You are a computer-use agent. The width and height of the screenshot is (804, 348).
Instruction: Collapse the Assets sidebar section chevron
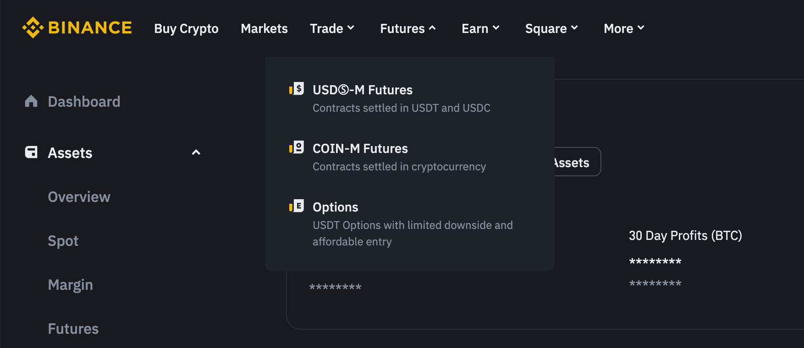[196, 152]
